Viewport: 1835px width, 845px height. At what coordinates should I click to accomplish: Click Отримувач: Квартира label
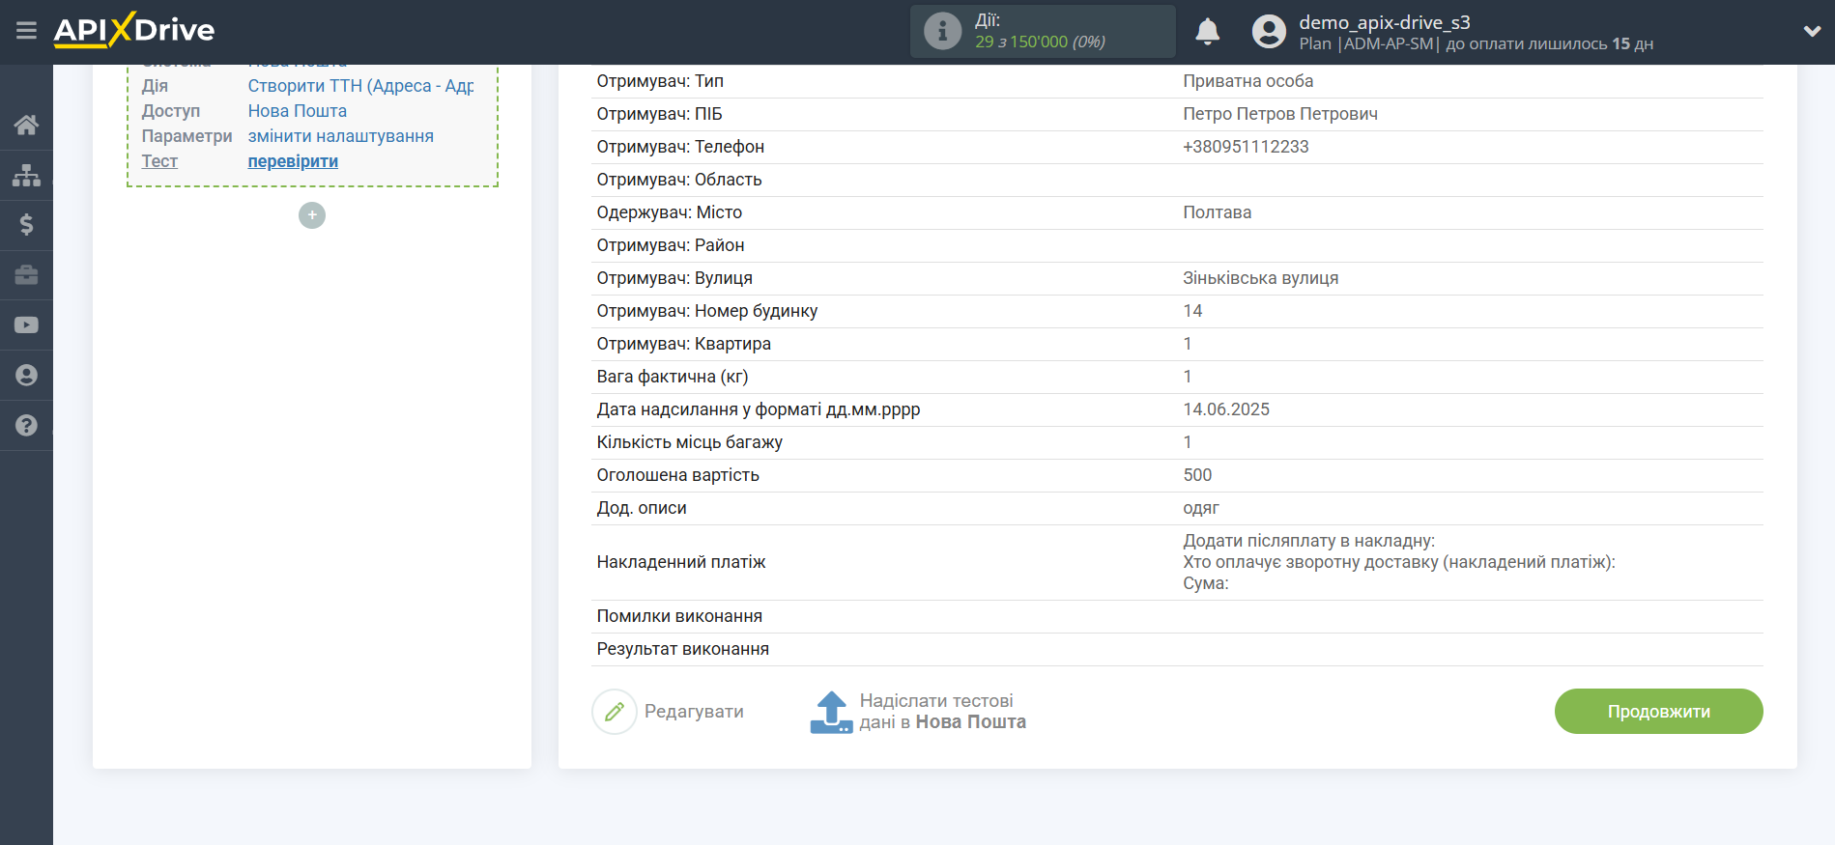click(683, 344)
